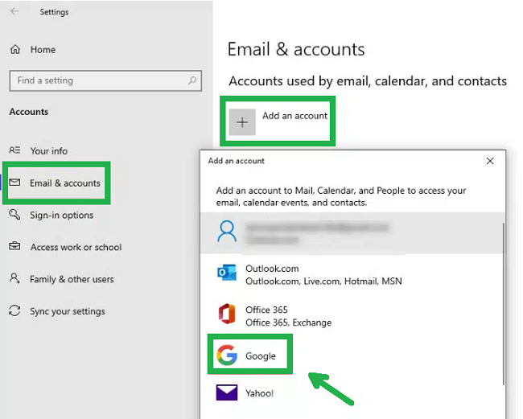Image resolution: width=523 pixels, height=419 pixels.
Task: Click the Sync your settings icon
Action: point(14,311)
